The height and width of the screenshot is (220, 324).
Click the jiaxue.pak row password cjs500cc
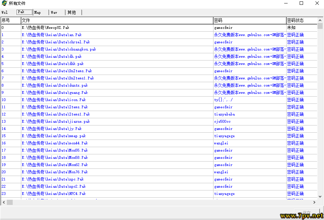[x=222, y=121]
